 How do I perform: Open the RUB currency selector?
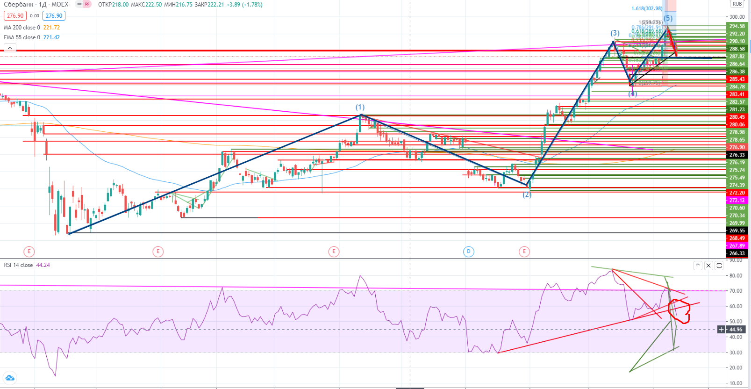[737, 4]
